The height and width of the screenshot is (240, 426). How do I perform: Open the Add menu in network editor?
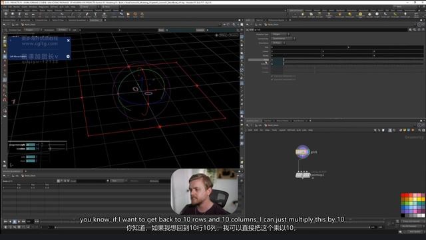pos(250,131)
